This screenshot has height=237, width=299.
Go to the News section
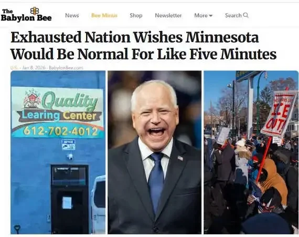tap(72, 15)
